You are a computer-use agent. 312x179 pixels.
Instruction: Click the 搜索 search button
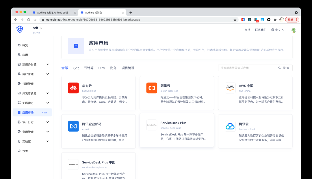[x=284, y=68]
